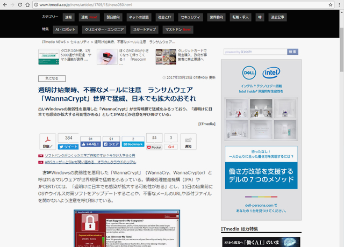Click the 気になる button above the headline

point(52,77)
